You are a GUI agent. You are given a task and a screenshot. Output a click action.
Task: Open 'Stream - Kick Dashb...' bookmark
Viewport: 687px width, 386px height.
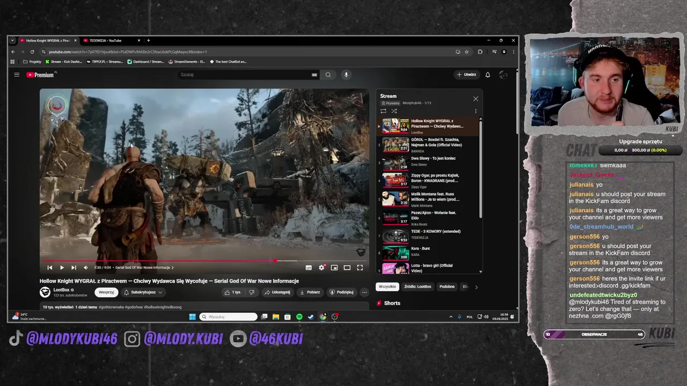[x=64, y=62]
